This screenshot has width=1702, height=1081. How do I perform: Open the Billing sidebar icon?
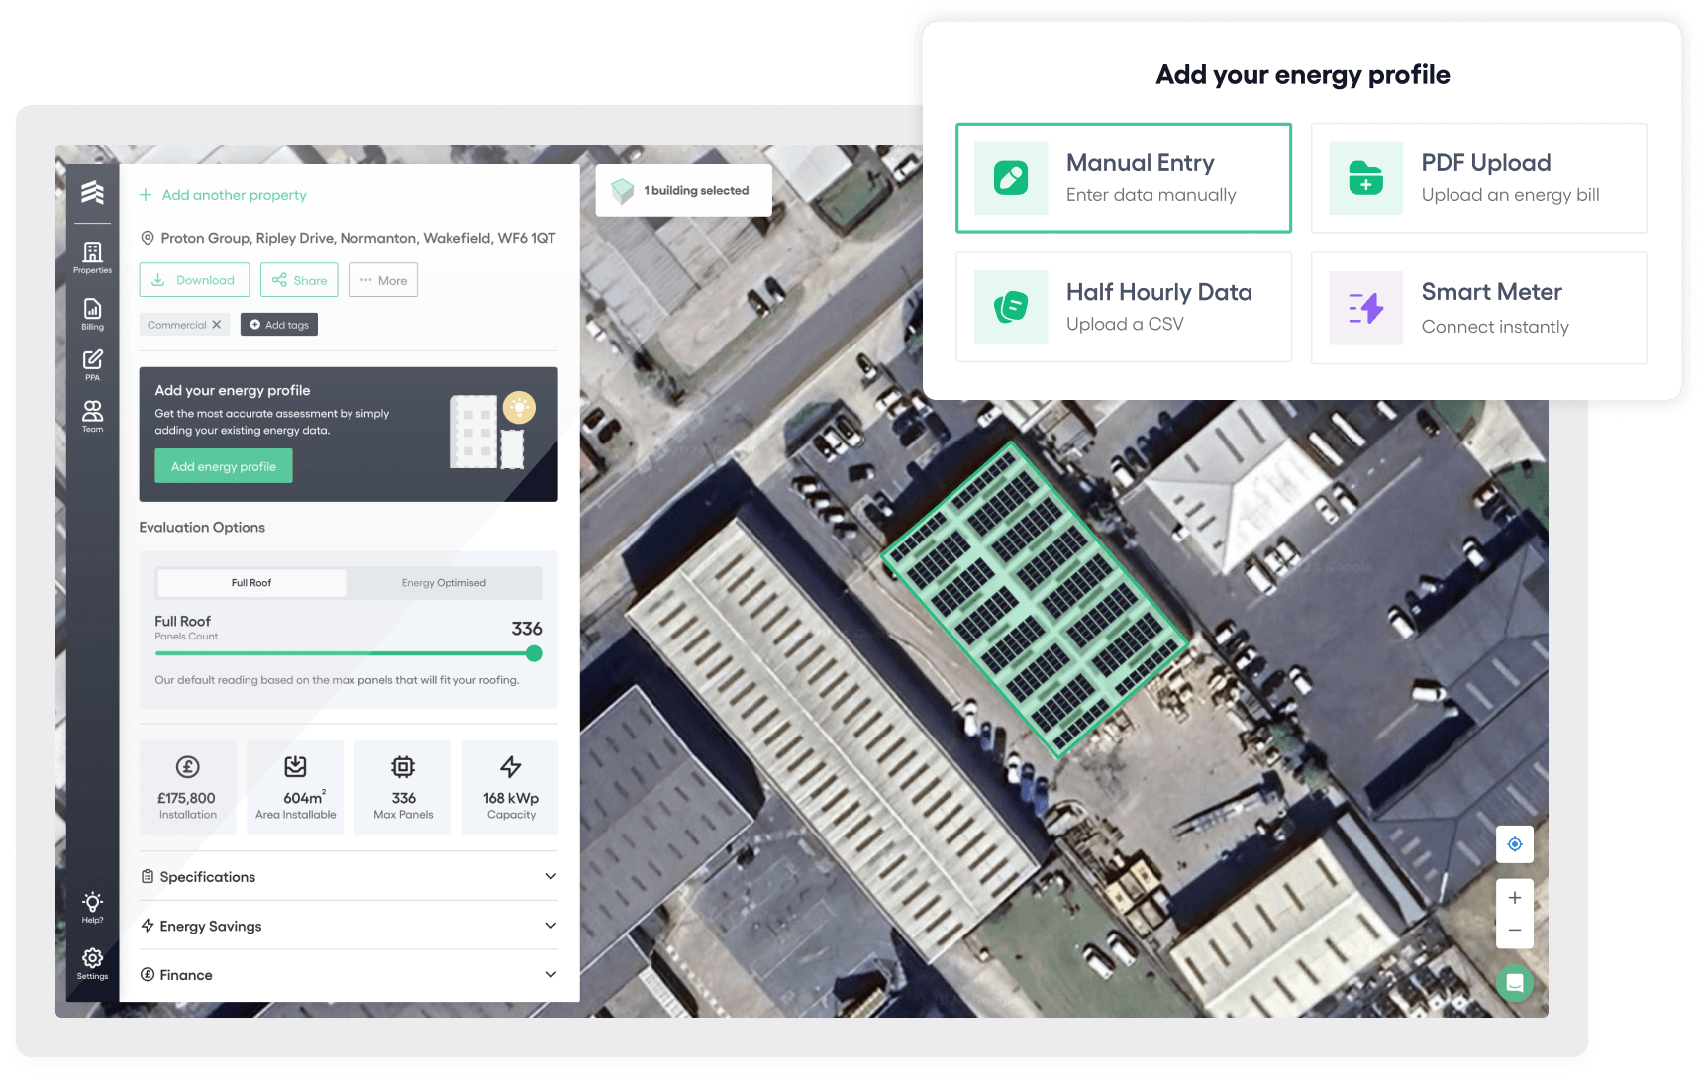[x=92, y=313]
